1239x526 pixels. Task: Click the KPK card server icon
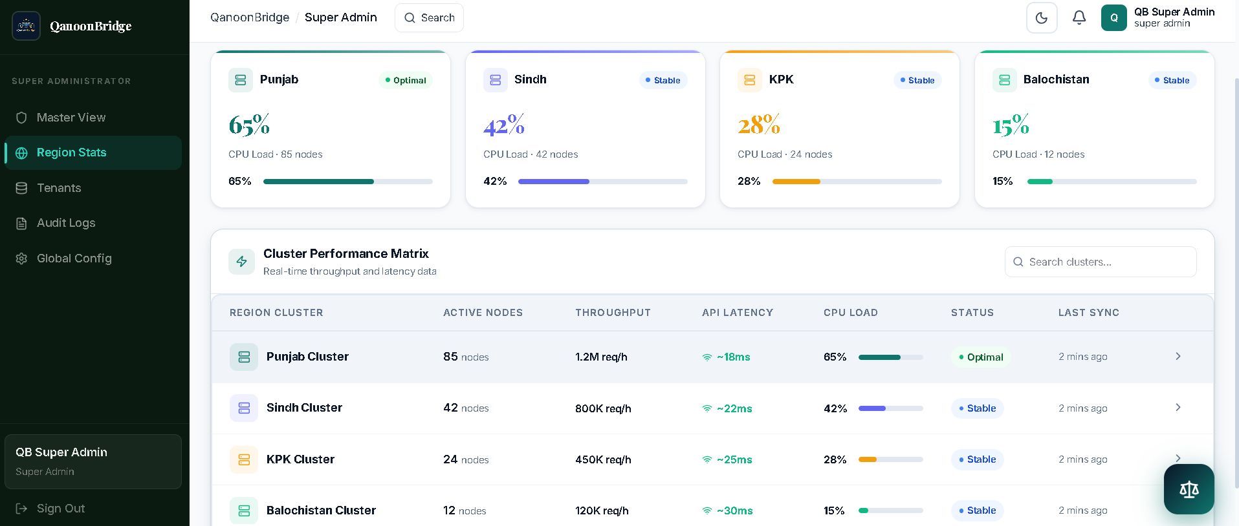tap(750, 80)
